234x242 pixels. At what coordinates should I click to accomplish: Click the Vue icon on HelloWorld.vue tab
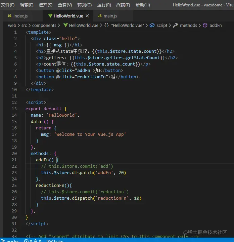pos(50,16)
